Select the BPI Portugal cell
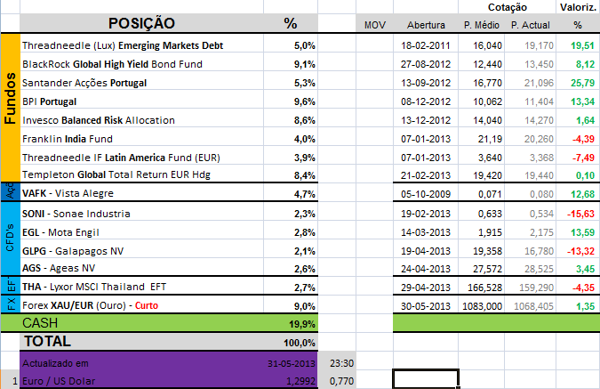The height and width of the screenshot is (389, 600). coord(141,101)
